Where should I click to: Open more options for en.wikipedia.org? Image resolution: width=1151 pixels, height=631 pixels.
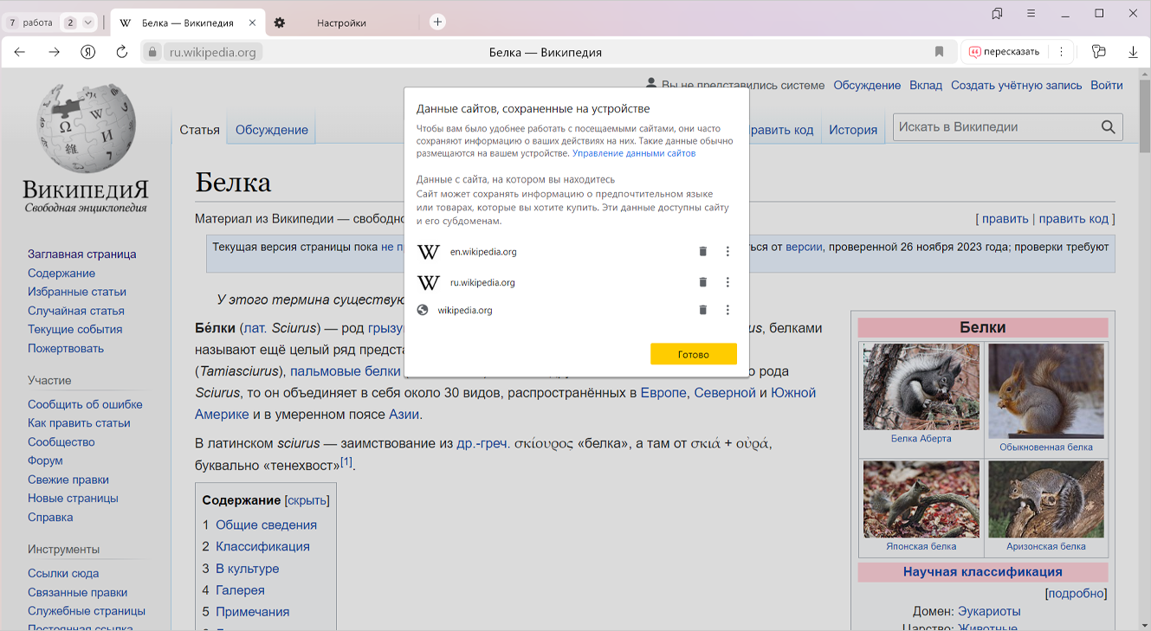[727, 252]
